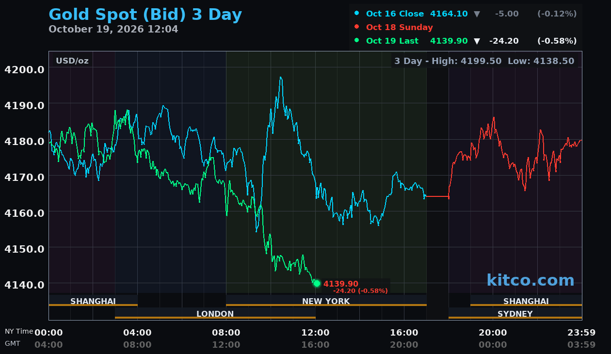Click the 4200.0 price axis label
This screenshot has height=354, width=611.
(x=24, y=69)
